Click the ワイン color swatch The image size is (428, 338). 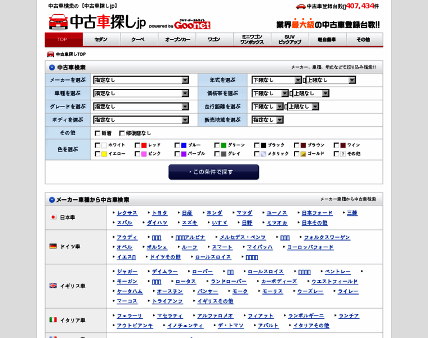coord(343,145)
